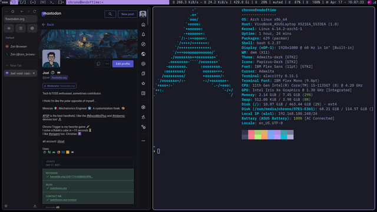Open Mastodon Notifications bell icon

[x=143, y=34]
